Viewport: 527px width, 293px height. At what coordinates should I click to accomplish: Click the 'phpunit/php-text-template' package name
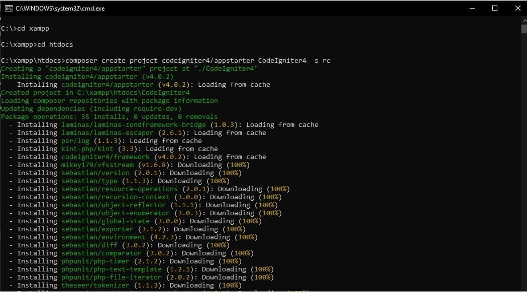click(111, 270)
